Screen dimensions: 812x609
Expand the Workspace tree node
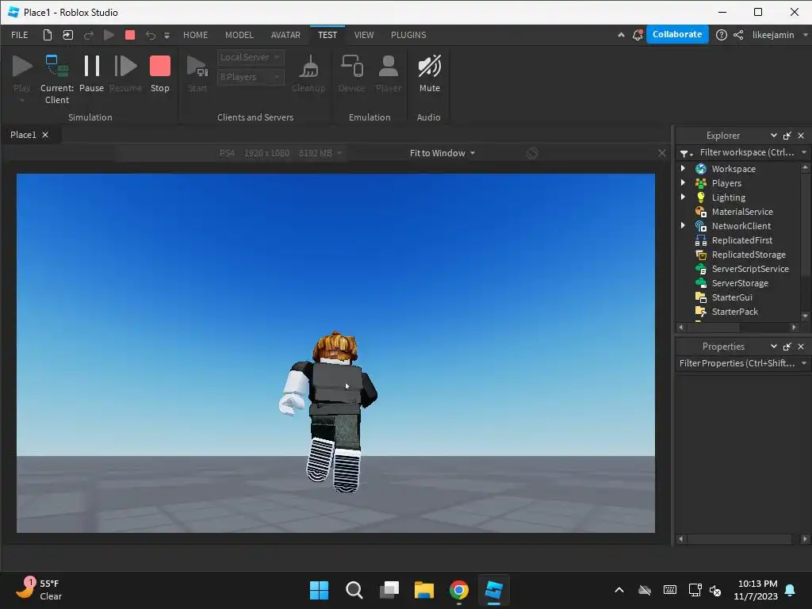[x=683, y=168]
